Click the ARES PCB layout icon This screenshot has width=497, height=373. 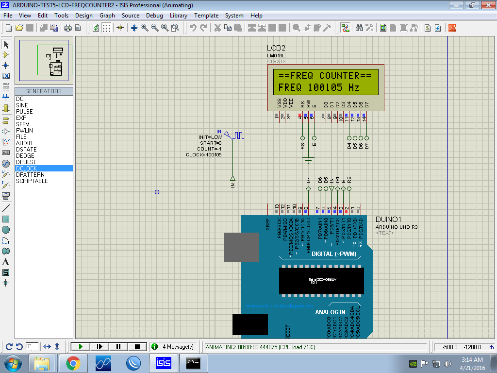click(x=452, y=28)
